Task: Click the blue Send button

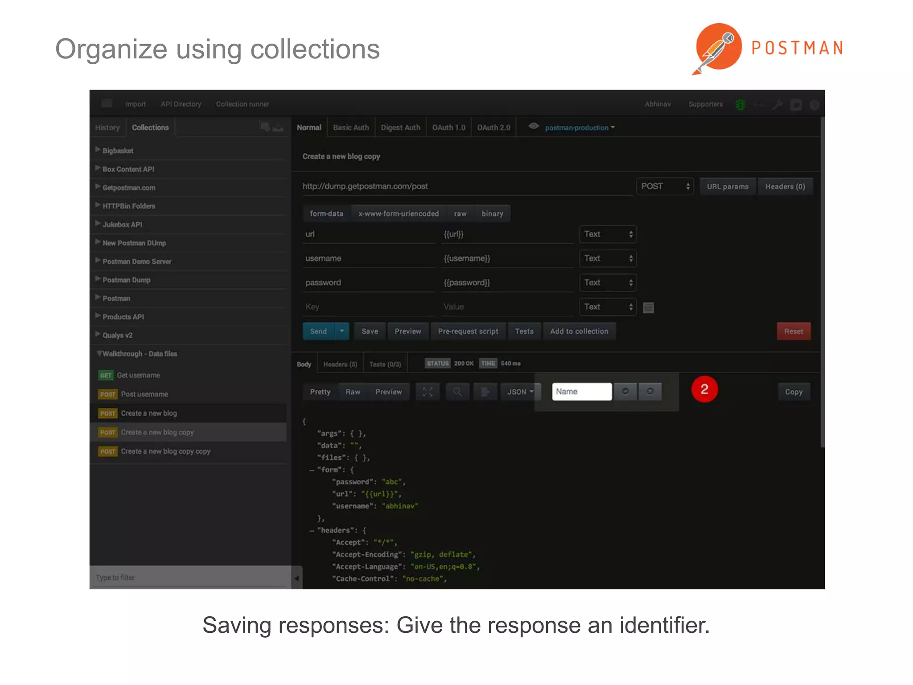Action: tap(319, 331)
